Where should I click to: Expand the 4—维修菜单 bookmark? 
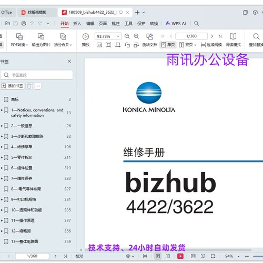point(2,147)
